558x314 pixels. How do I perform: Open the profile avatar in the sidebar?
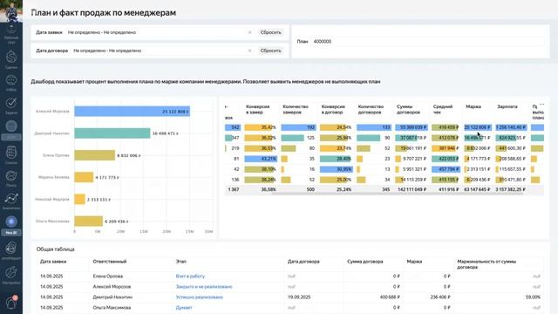11,10
